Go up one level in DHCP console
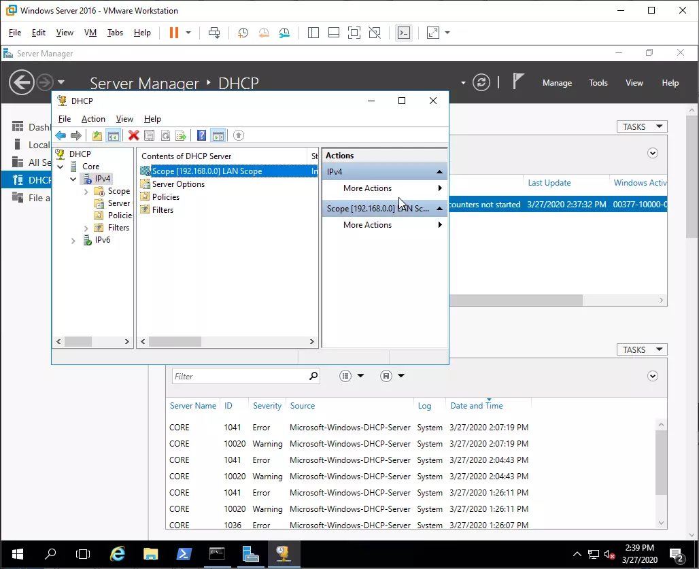The width and height of the screenshot is (699, 569). (x=97, y=135)
